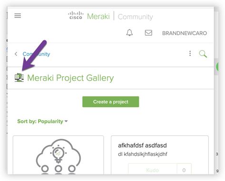Click the Sort by dropdown caret arrow
The width and height of the screenshot is (225, 181).
point(66,121)
